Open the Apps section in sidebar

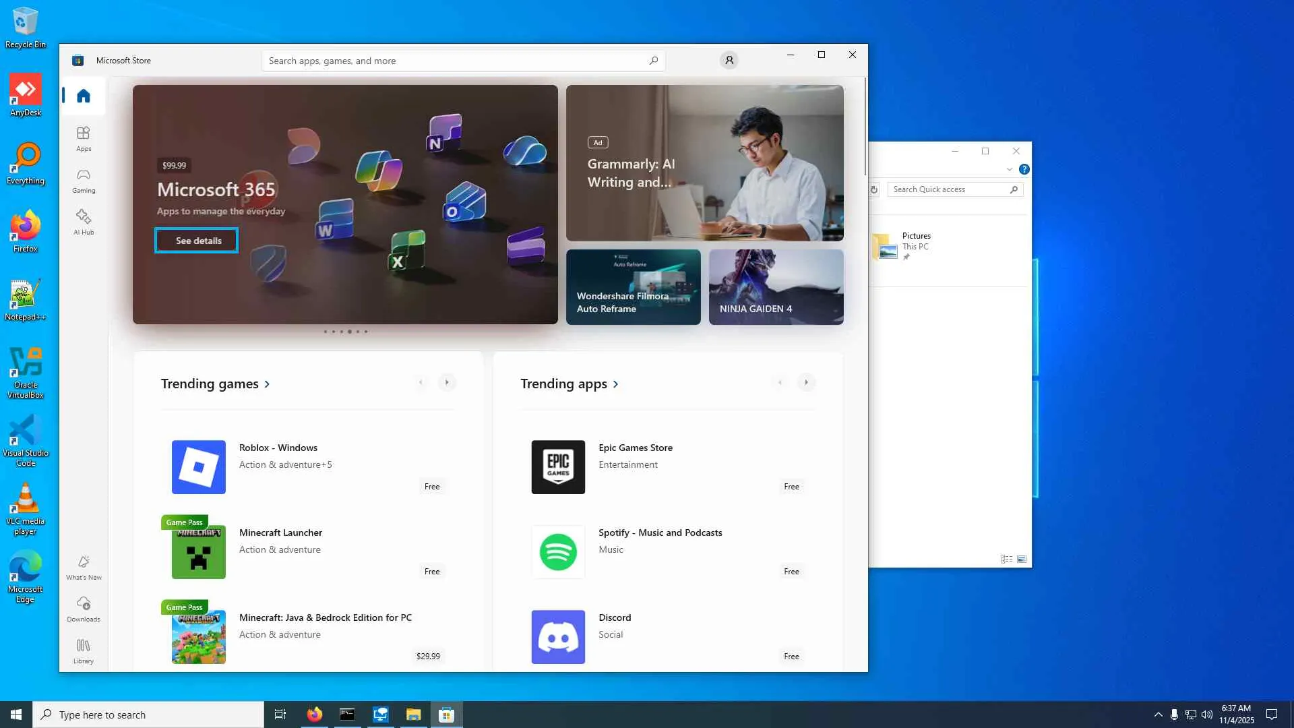84,139
